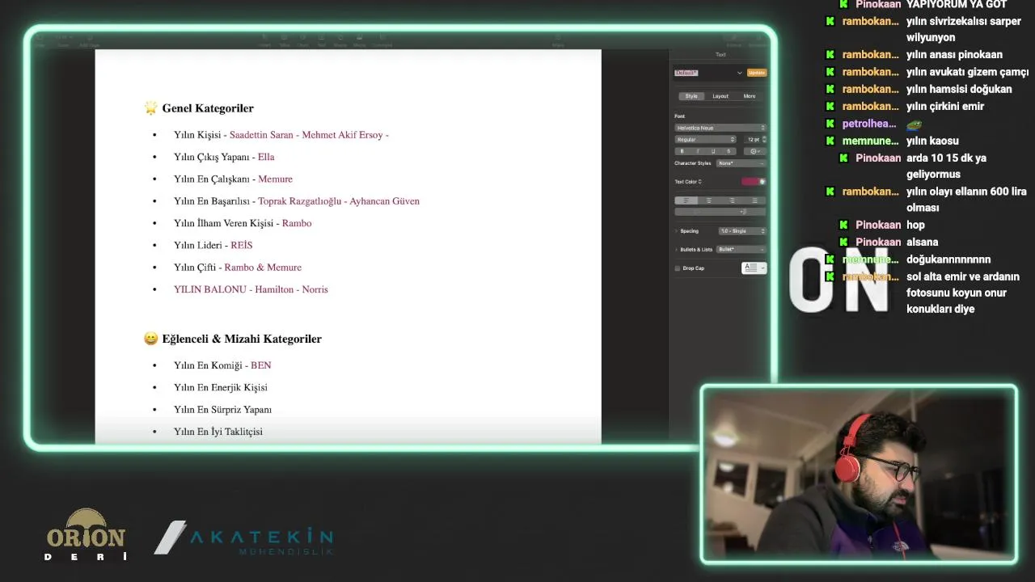Decrease the paragraph indent
Image resolution: width=1035 pixels, height=582 pixels.
click(698, 212)
